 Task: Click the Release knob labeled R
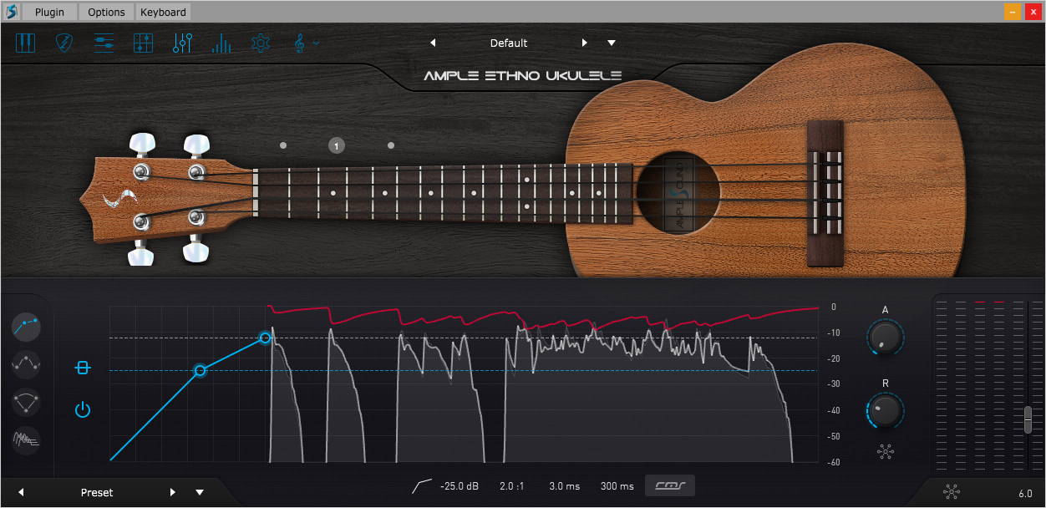pos(886,410)
